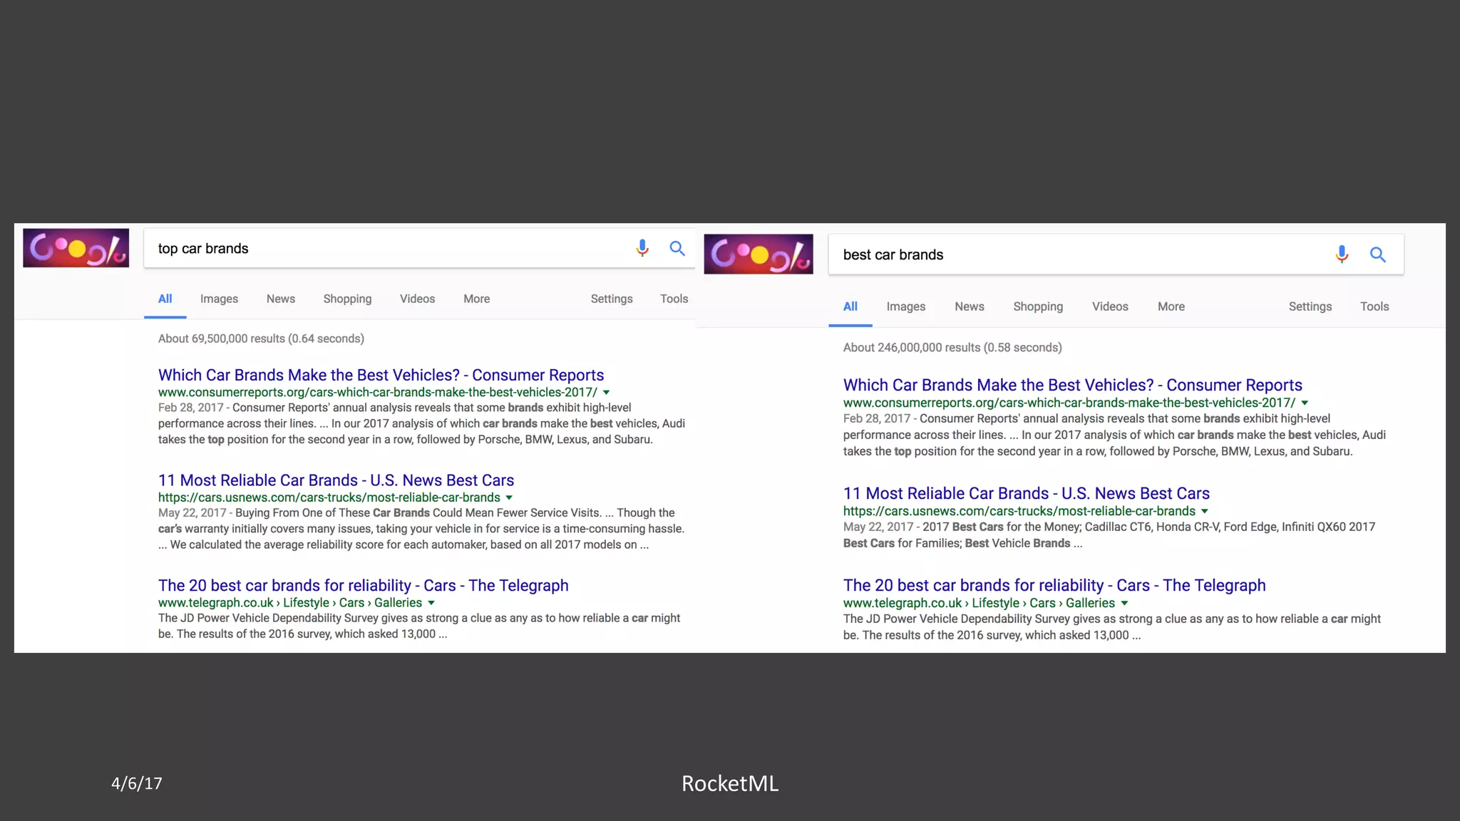
Task: Open Images tab in left search results
Action: 219,299
